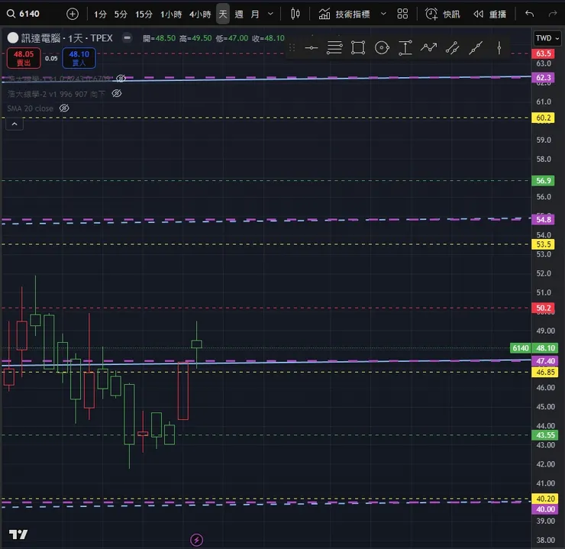Click the 48.05 賣出 sell button

[24, 58]
